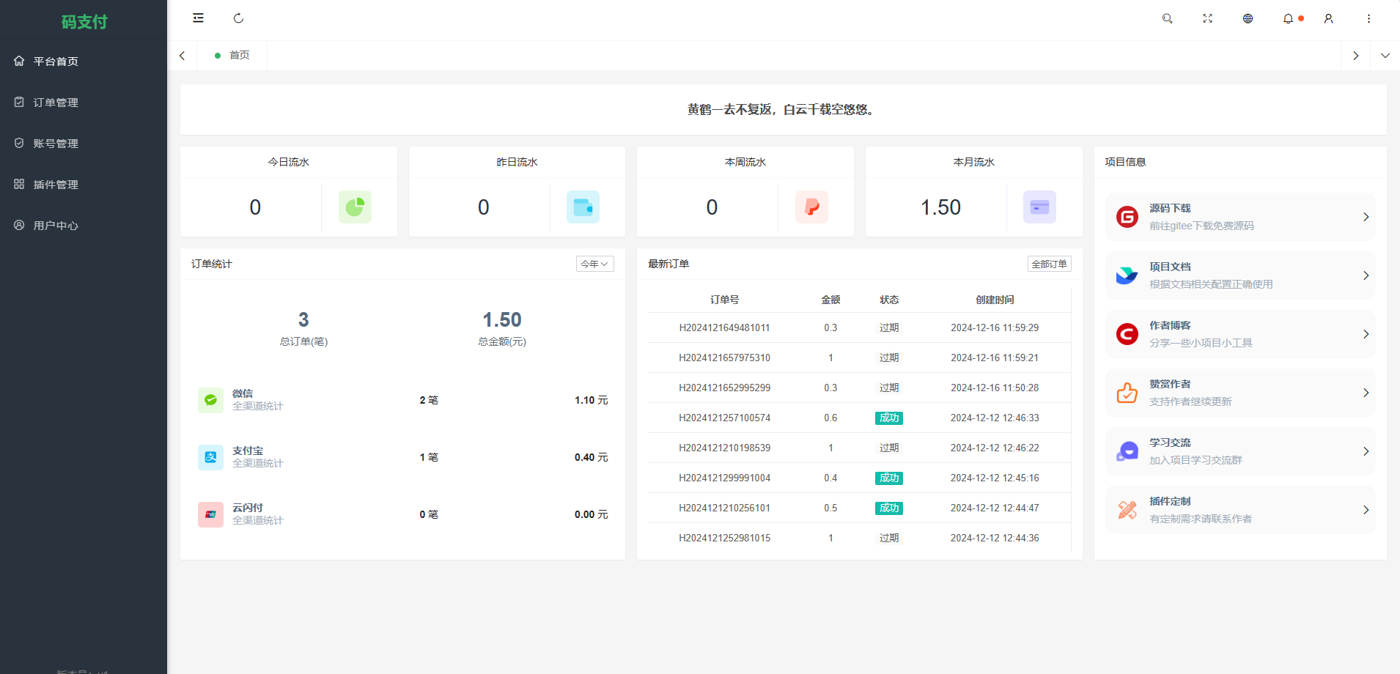Click the green pie chart icon
Image resolution: width=1400 pixels, height=674 pixels.
click(x=355, y=207)
